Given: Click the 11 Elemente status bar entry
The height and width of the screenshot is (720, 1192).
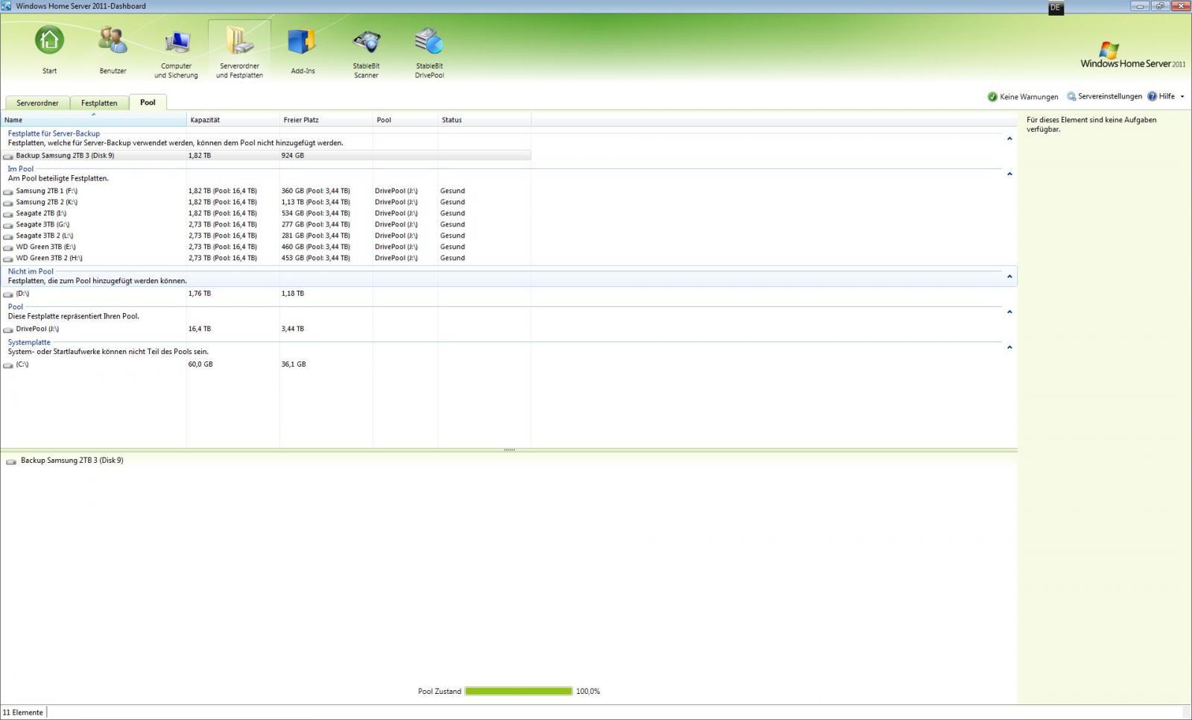Looking at the screenshot, I should coord(23,713).
